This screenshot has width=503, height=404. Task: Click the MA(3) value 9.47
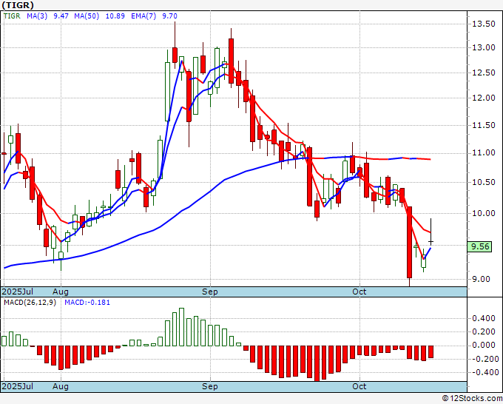tap(61, 16)
